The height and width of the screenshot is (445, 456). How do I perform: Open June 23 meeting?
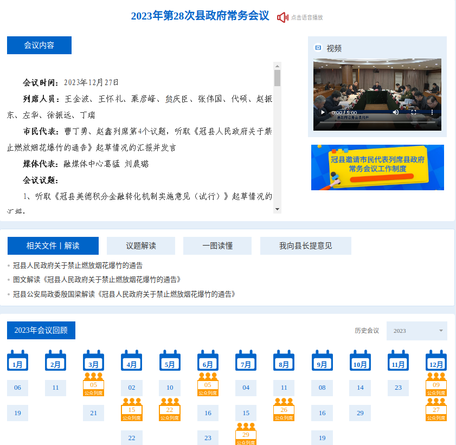point(208,438)
